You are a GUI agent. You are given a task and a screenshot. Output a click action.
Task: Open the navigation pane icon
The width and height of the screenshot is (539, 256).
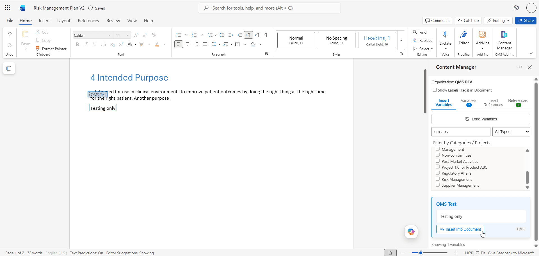(x=9, y=68)
